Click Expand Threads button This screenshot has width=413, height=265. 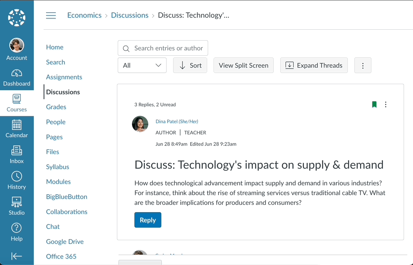(x=314, y=65)
